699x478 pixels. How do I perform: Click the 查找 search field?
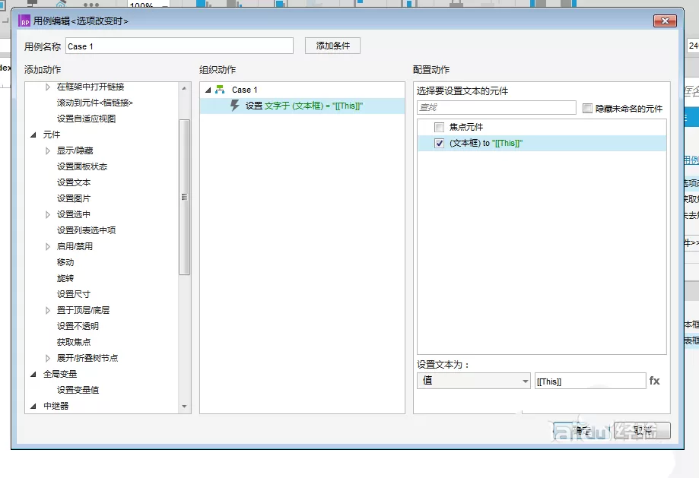point(497,107)
